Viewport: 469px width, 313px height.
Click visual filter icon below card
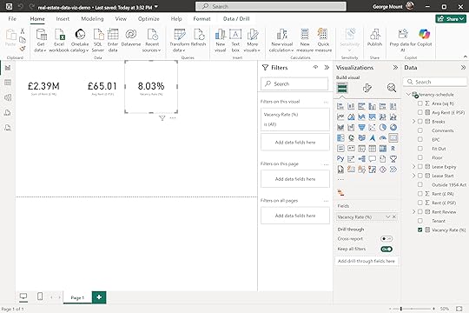tap(162, 118)
